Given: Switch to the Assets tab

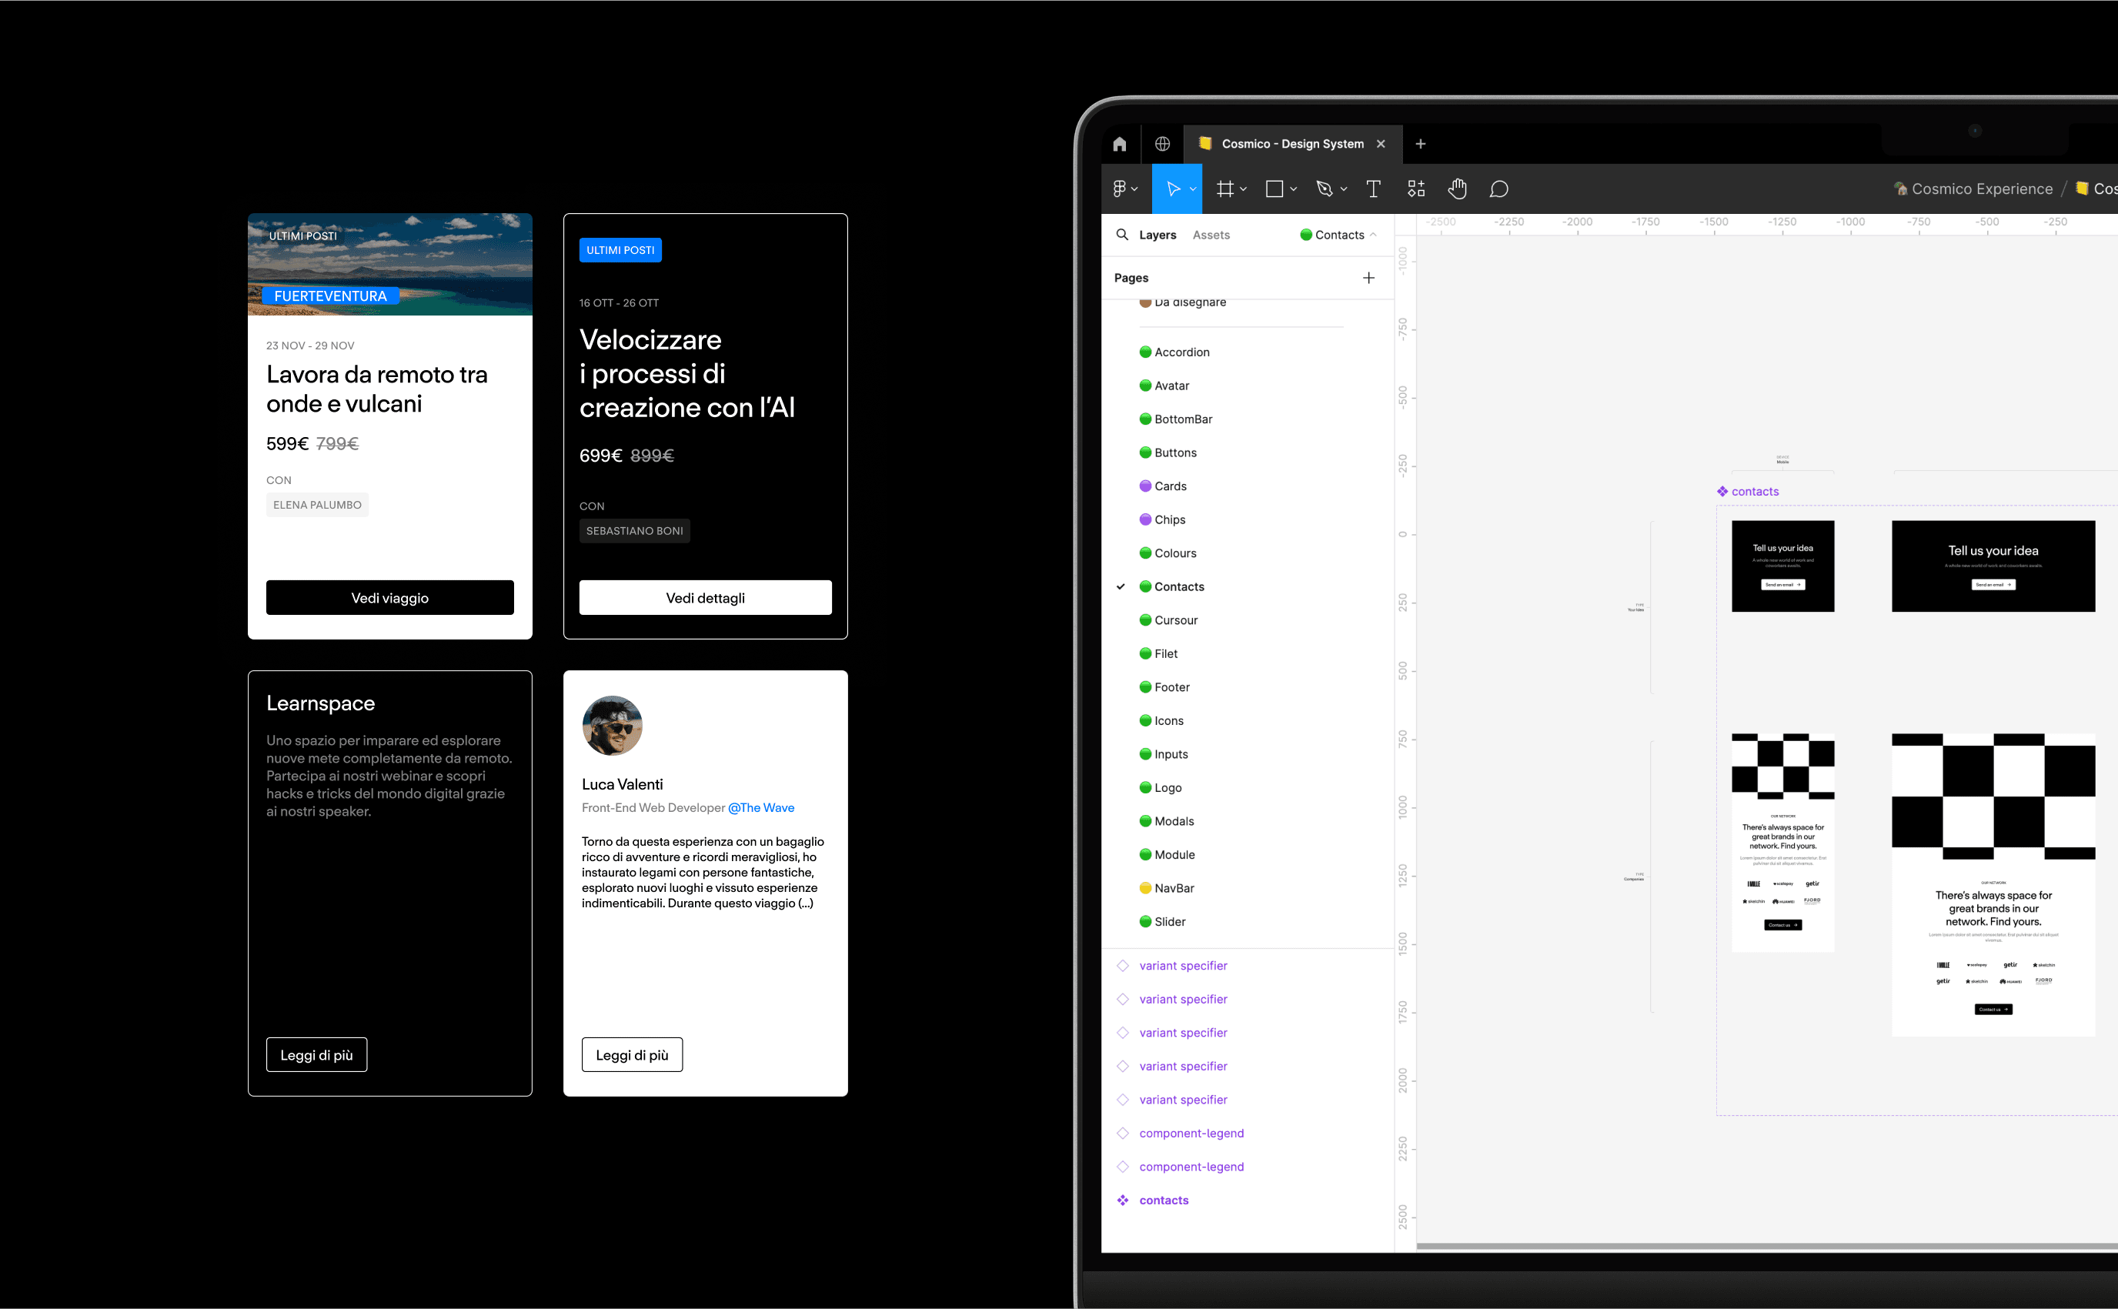Looking at the screenshot, I should 1212,235.
